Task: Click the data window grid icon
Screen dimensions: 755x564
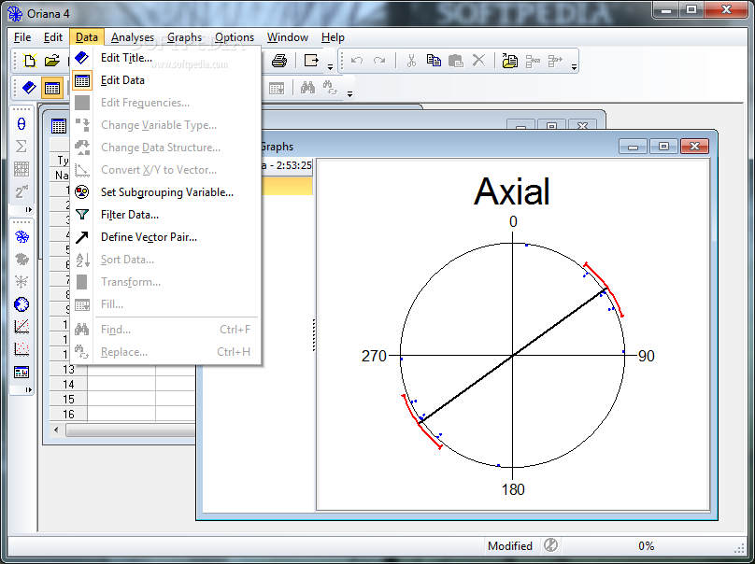Action: [59, 126]
